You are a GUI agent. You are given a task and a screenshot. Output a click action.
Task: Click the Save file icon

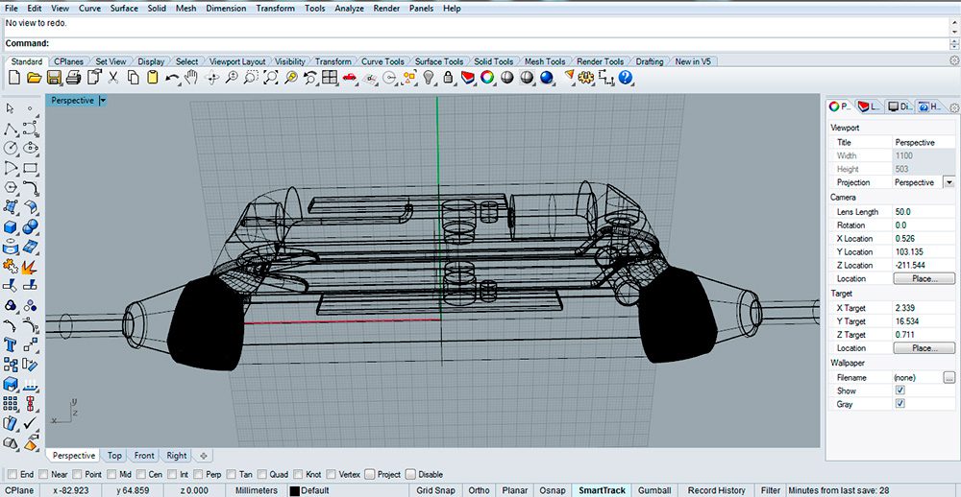click(54, 78)
